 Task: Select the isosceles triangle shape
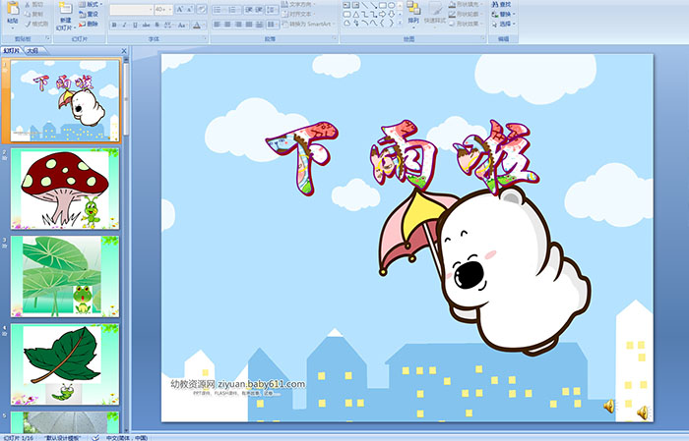pos(355,14)
